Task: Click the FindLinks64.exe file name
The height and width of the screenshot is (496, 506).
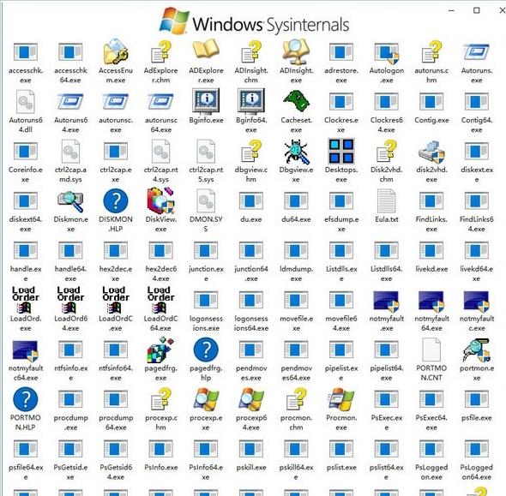Action: tap(477, 224)
